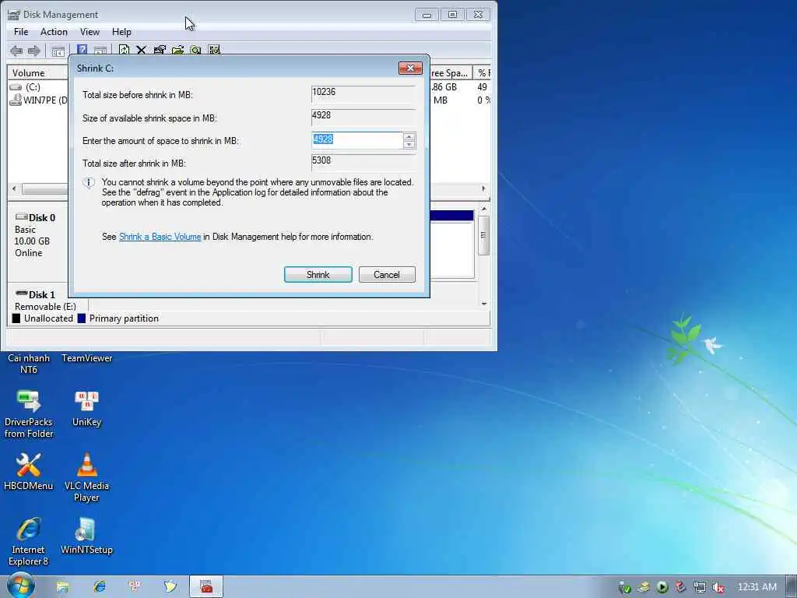797x598 pixels.
Task: Decrease the shrink amount with the down arrow
Action: pos(409,144)
